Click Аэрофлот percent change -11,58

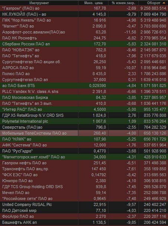point(130,32)
